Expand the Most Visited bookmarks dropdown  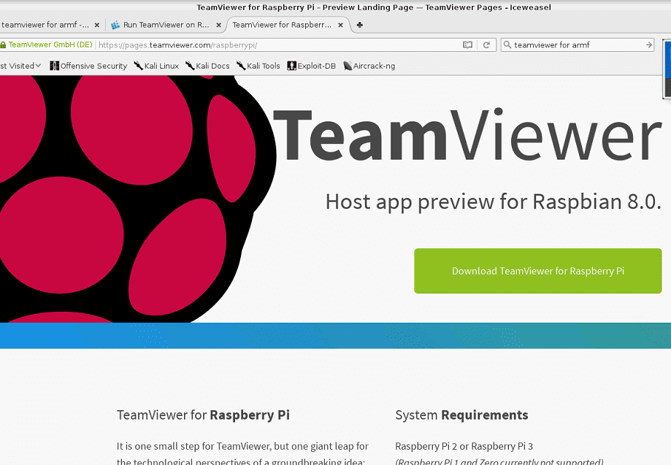coord(20,66)
